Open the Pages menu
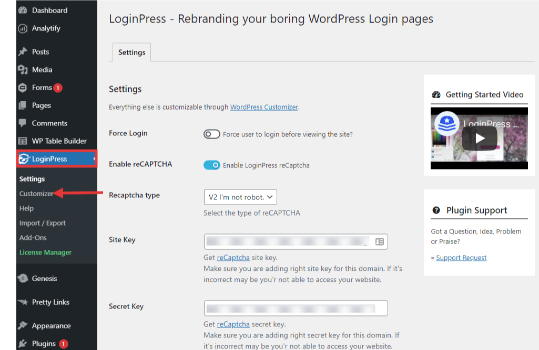 (x=41, y=105)
